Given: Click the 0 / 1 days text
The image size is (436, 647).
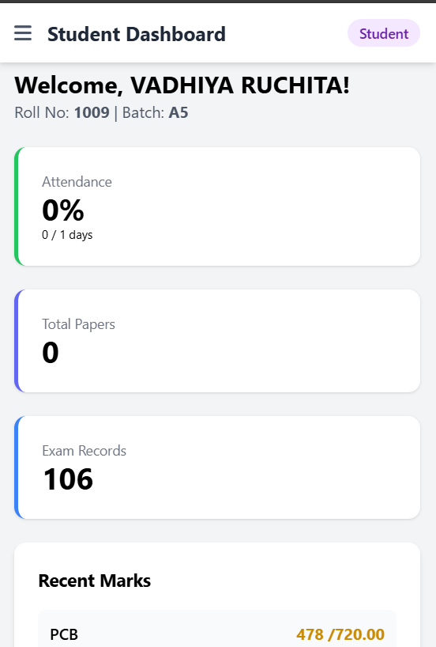Looking at the screenshot, I should point(67,235).
